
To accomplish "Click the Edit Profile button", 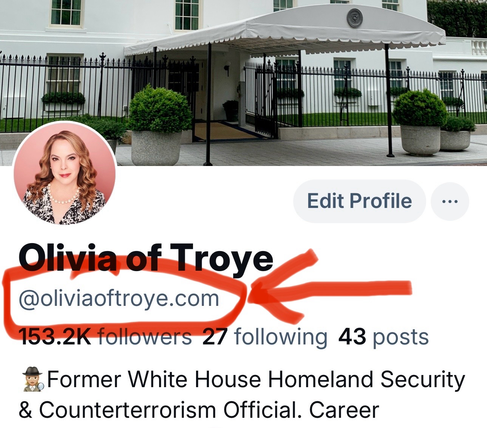I will point(359,201).
